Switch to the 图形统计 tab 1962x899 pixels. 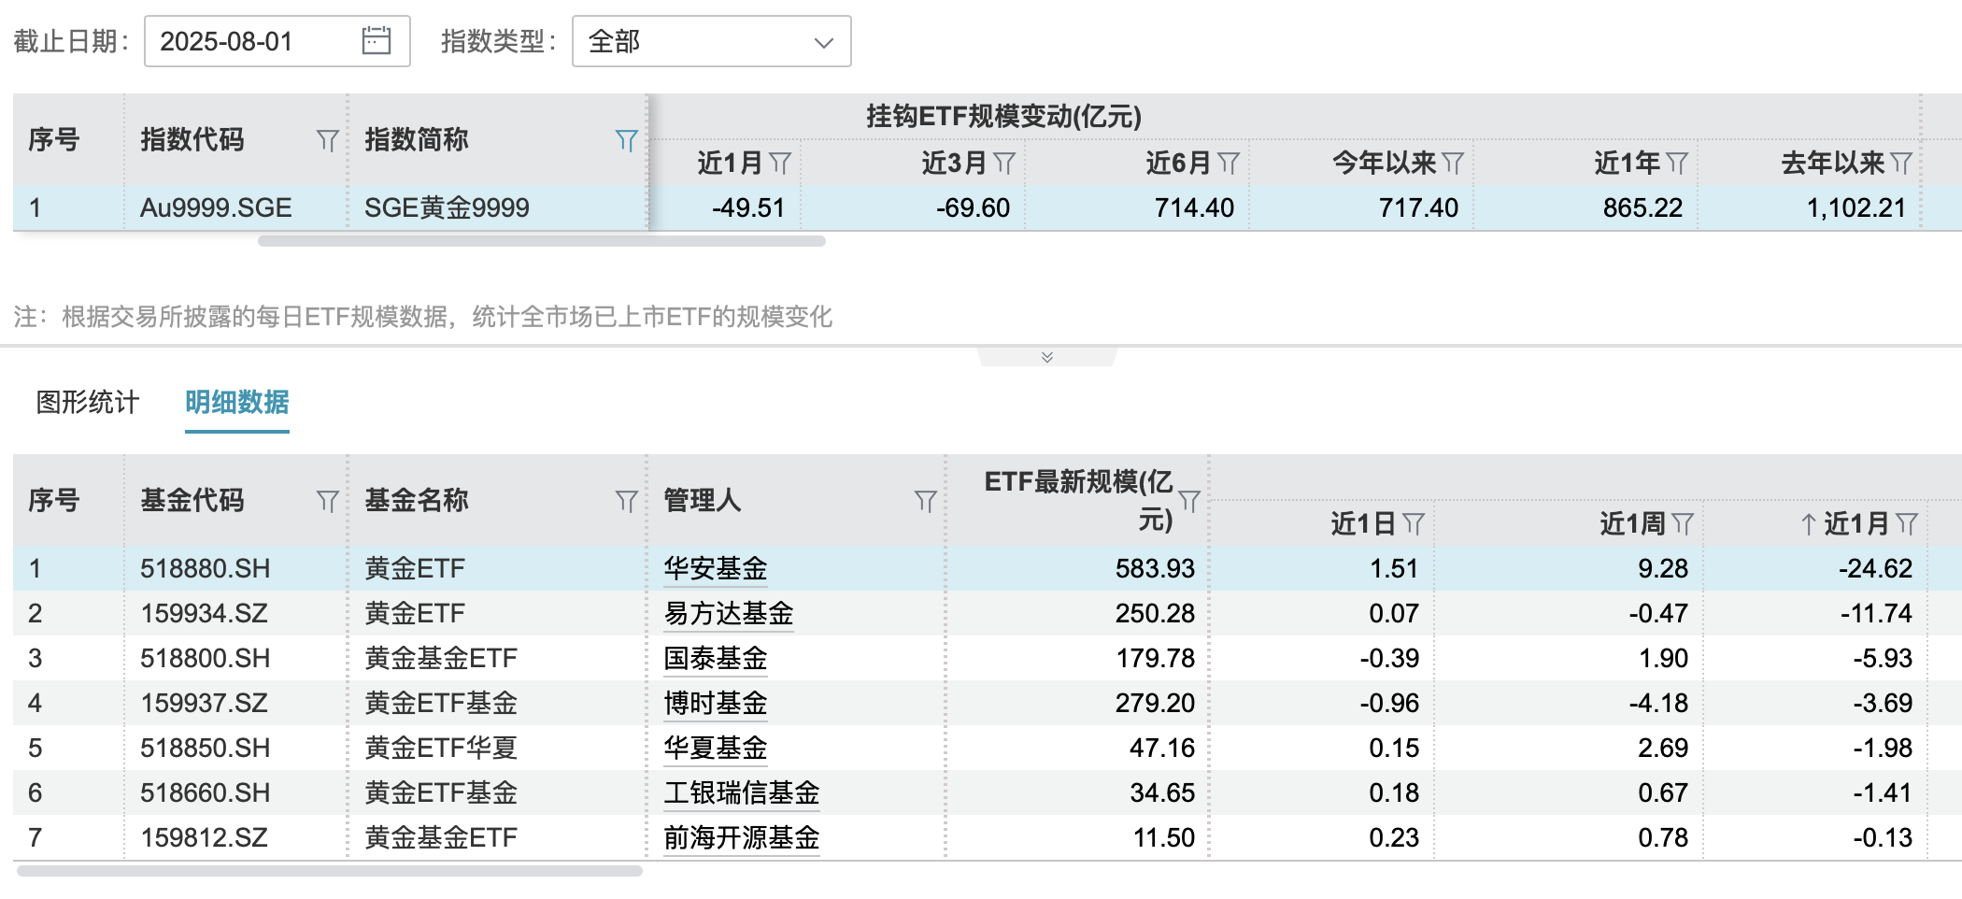[x=88, y=402]
